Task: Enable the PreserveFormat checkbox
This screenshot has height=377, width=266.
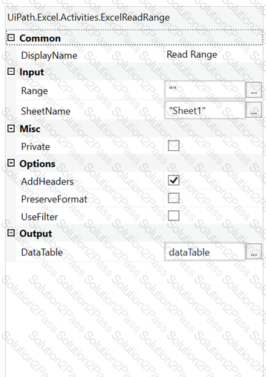Action: tap(173, 198)
